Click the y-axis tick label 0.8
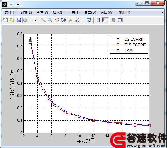This screenshot has height=148, width=167. click(x=20, y=34)
